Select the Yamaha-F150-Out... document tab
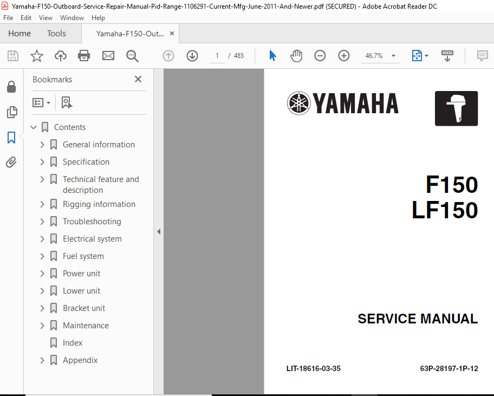Image resolution: width=494 pixels, height=396 pixels. pyautogui.click(x=130, y=34)
